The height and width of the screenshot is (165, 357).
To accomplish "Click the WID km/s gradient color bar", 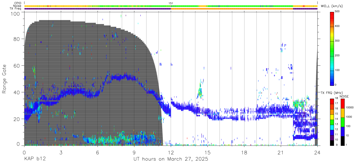I will 332,48.
